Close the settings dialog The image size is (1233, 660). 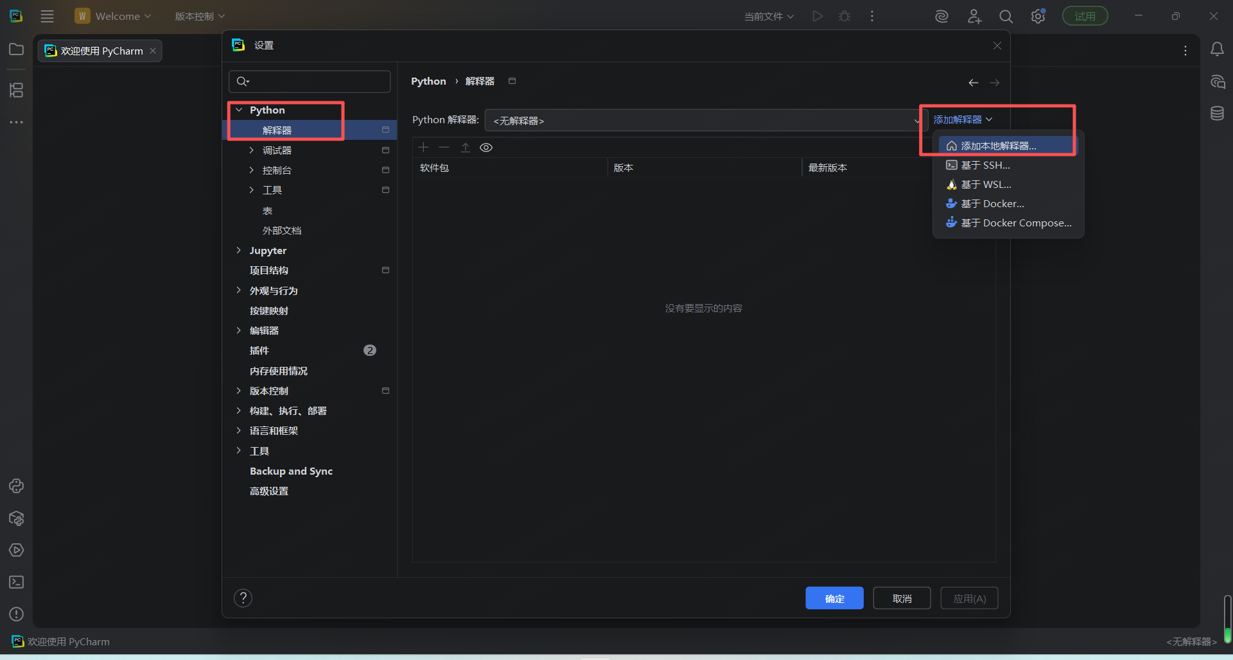(x=997, y=46)
